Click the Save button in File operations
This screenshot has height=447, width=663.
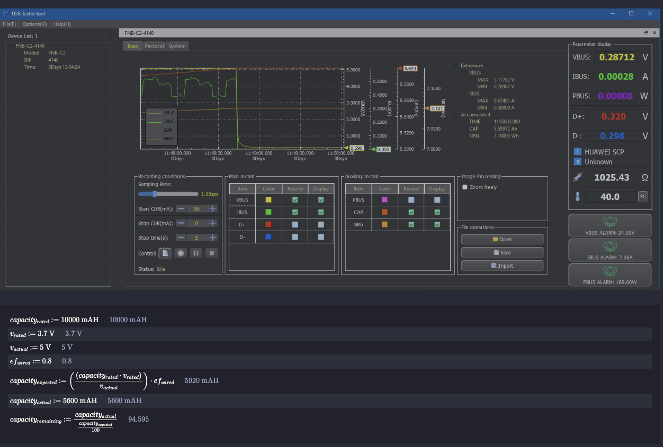[502, 253]
